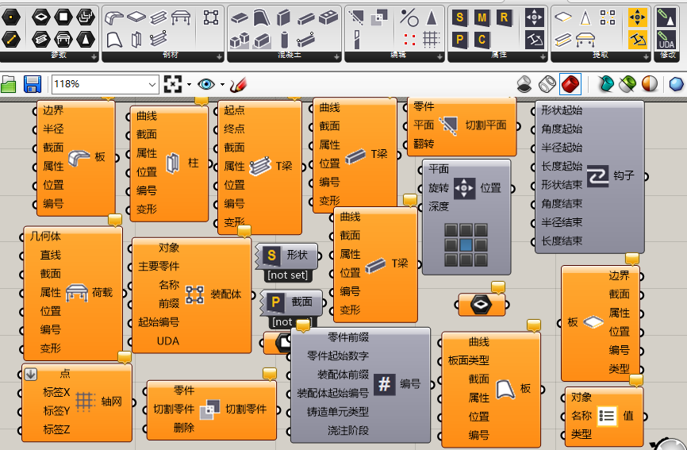Open the arrow beside the eye preview
687x450 pixels.
[222, 84]
